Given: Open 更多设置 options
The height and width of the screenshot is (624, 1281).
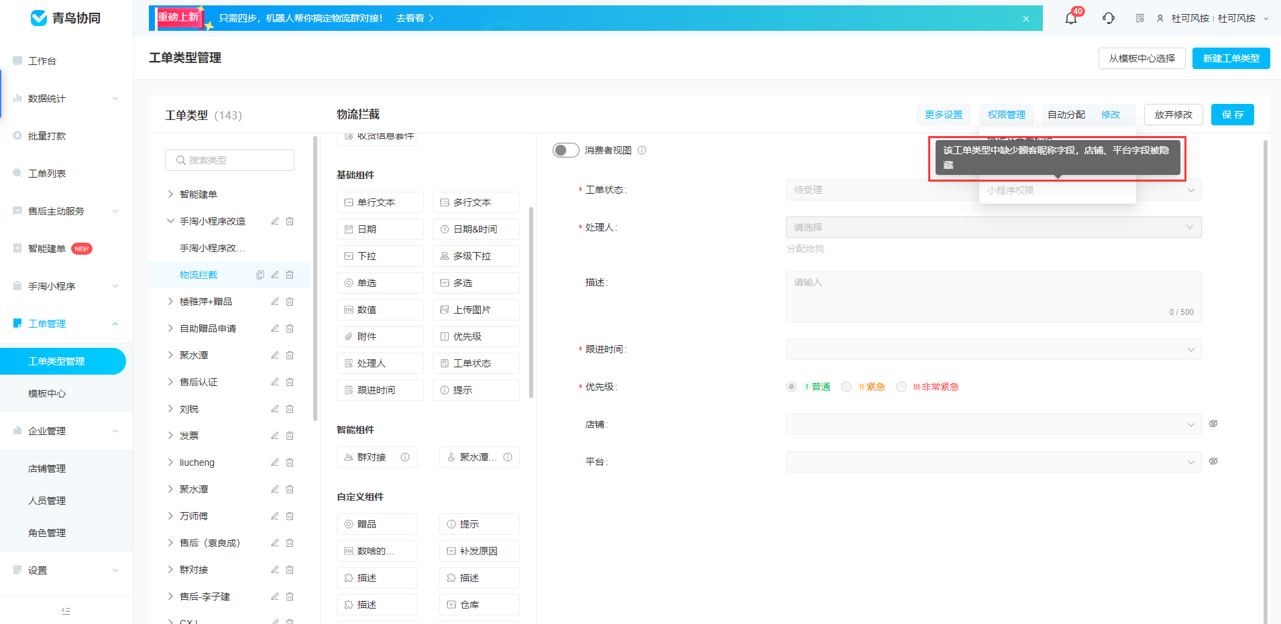Looking at the screenshot, I should 944,115.
